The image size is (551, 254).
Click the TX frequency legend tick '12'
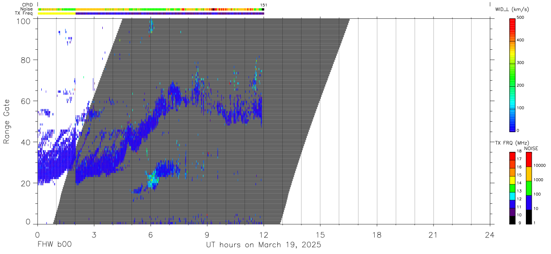[519, 199]
